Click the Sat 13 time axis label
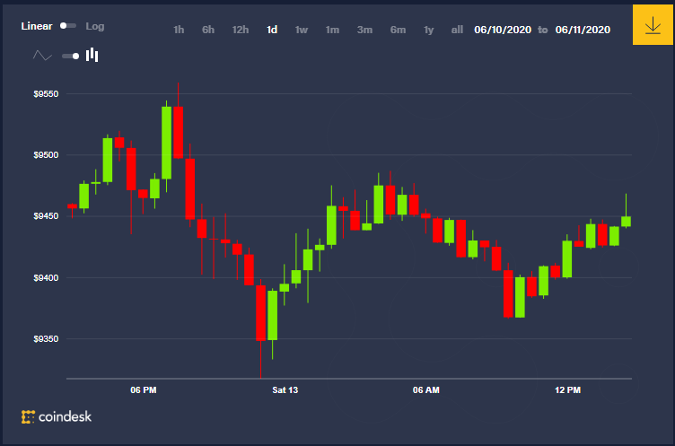675x446 pixels. tap(285, 390)
